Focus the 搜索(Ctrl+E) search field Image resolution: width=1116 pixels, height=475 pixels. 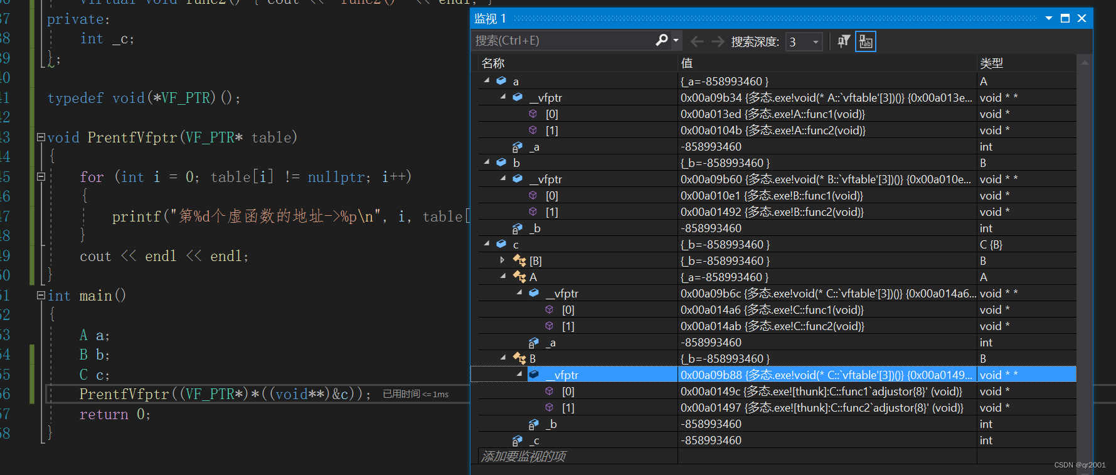tap(563, 41)
